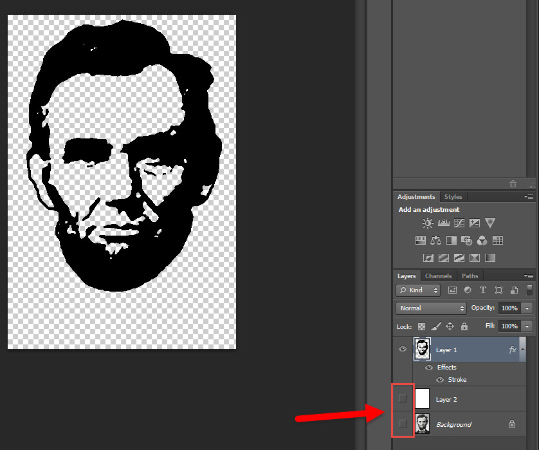
Task: Add a Curves adjustment
Action: 459,223
